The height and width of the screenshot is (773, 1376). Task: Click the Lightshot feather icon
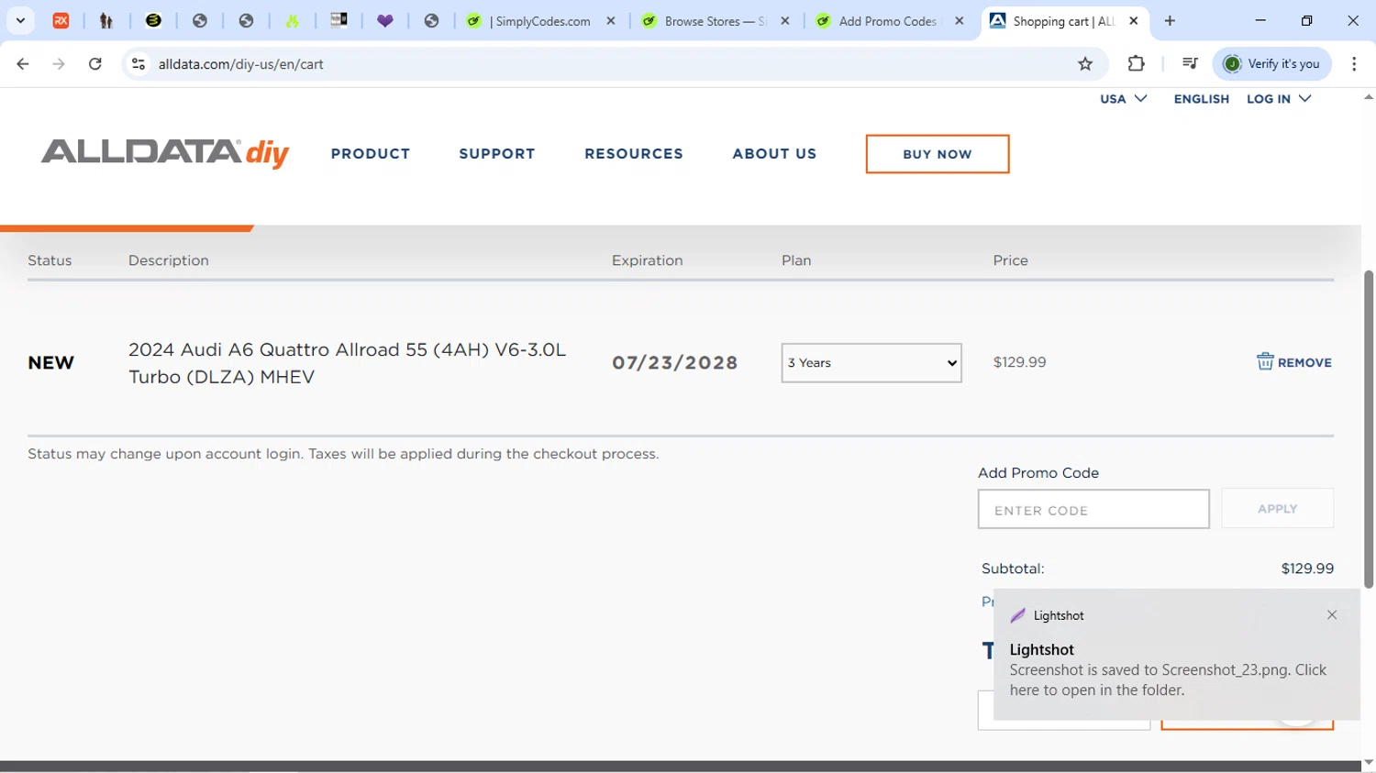coord(1017,615)
